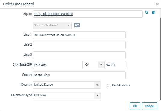
Task: Click the Line 1 address field
Action: click(x=79, y=35)
